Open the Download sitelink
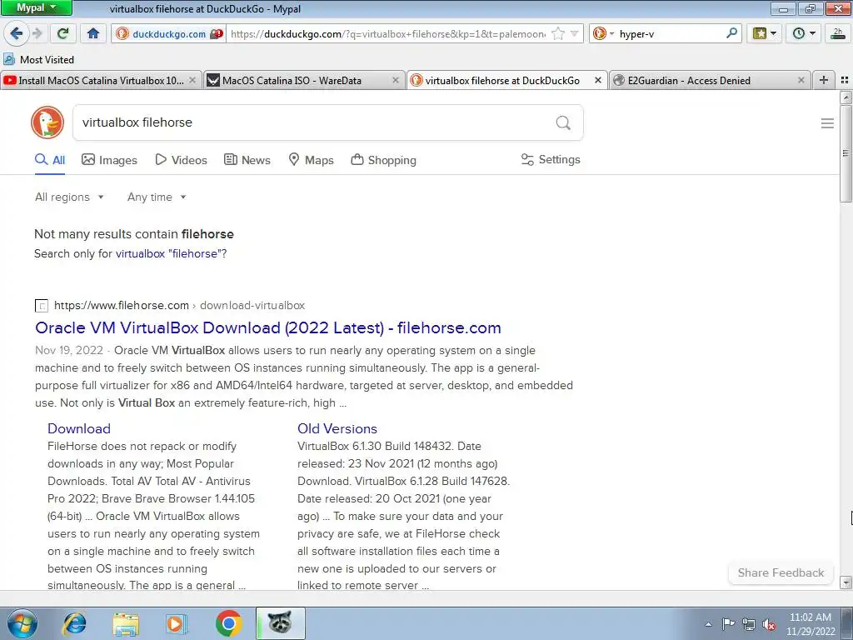This screenshot has width=853, height=640. 79,428
